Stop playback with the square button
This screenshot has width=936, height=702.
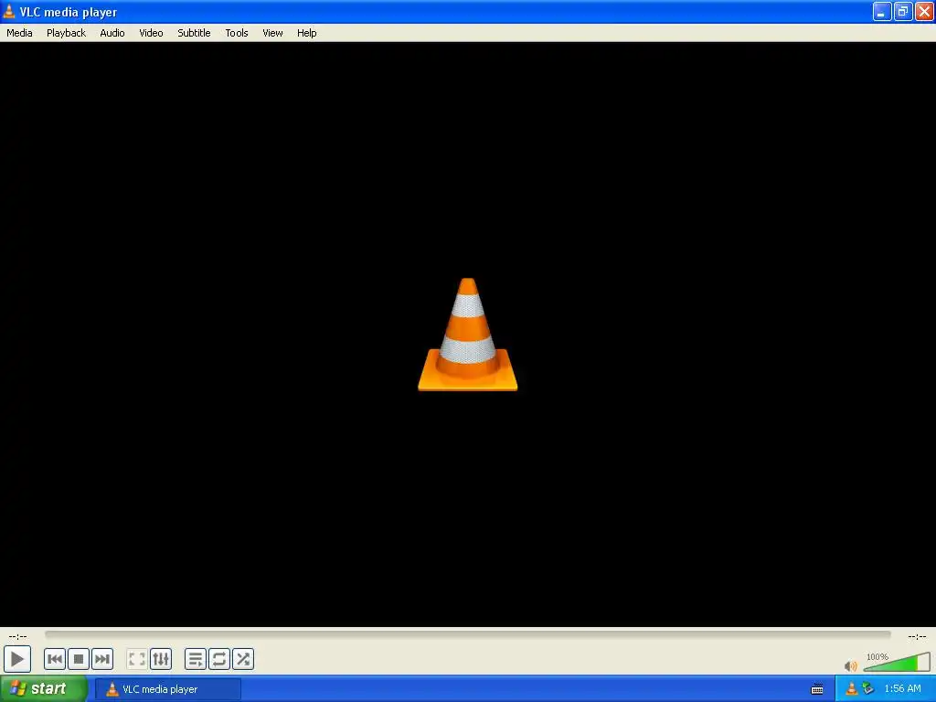(x=79, y=659)
